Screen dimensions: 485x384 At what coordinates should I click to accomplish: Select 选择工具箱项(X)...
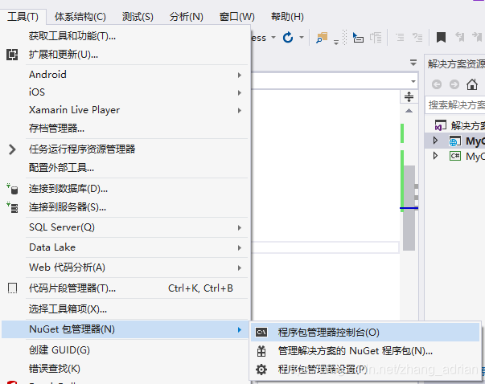coord(68,309)
